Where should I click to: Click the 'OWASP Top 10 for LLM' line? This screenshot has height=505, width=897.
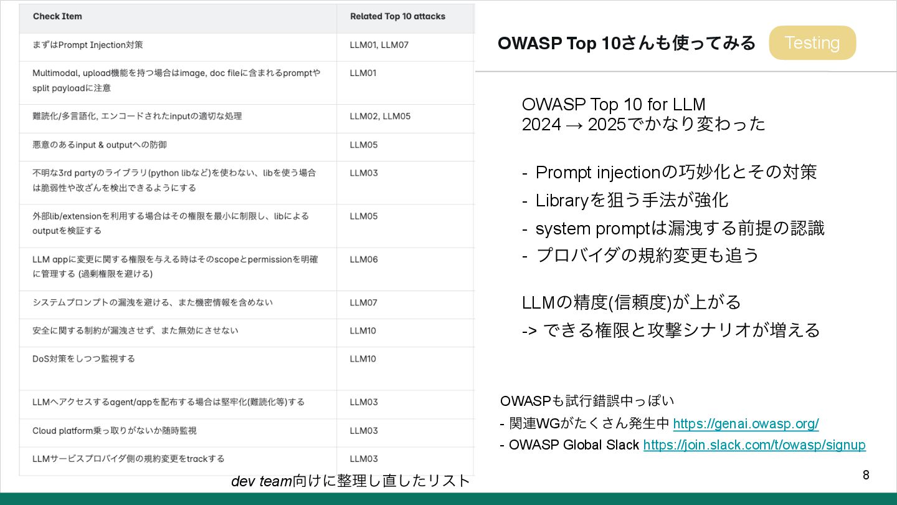coord(614,104)
